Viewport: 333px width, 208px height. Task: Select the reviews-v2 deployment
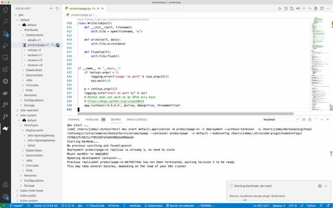click(x=35, y=60)
